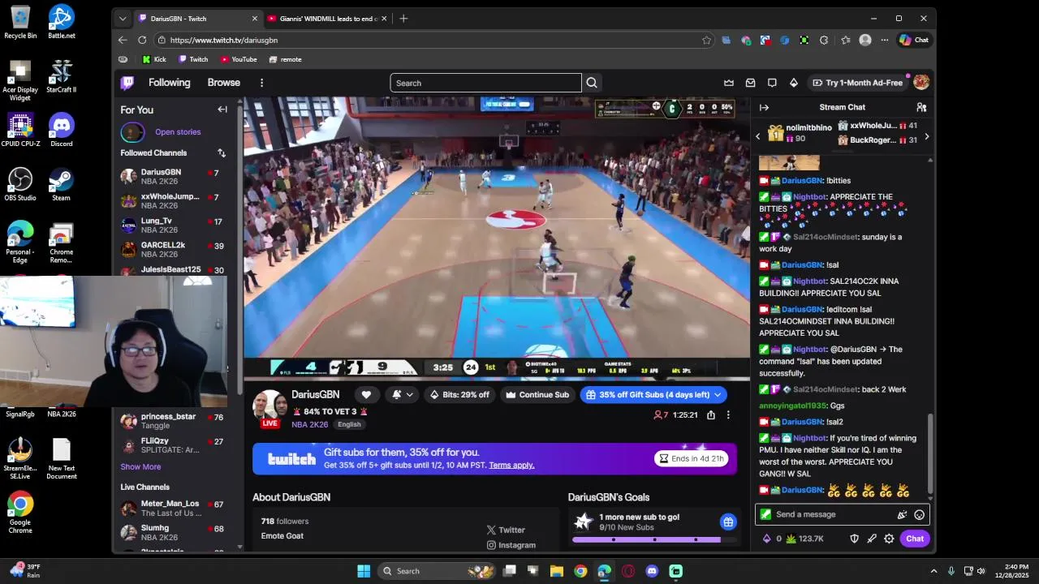Open Twitch home via logo icon
This screenshot has width=1039, height=584.
127,83
